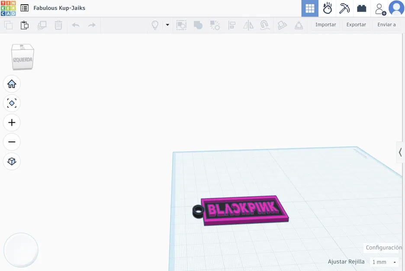Image resolution: width=405 pixels, height=271 pixels.
Task: Select the Ruler tool
Action: [x=299, y=25]
